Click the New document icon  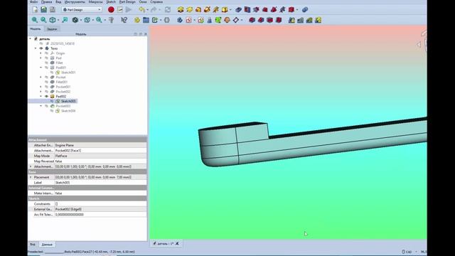[x=35, y=9]
